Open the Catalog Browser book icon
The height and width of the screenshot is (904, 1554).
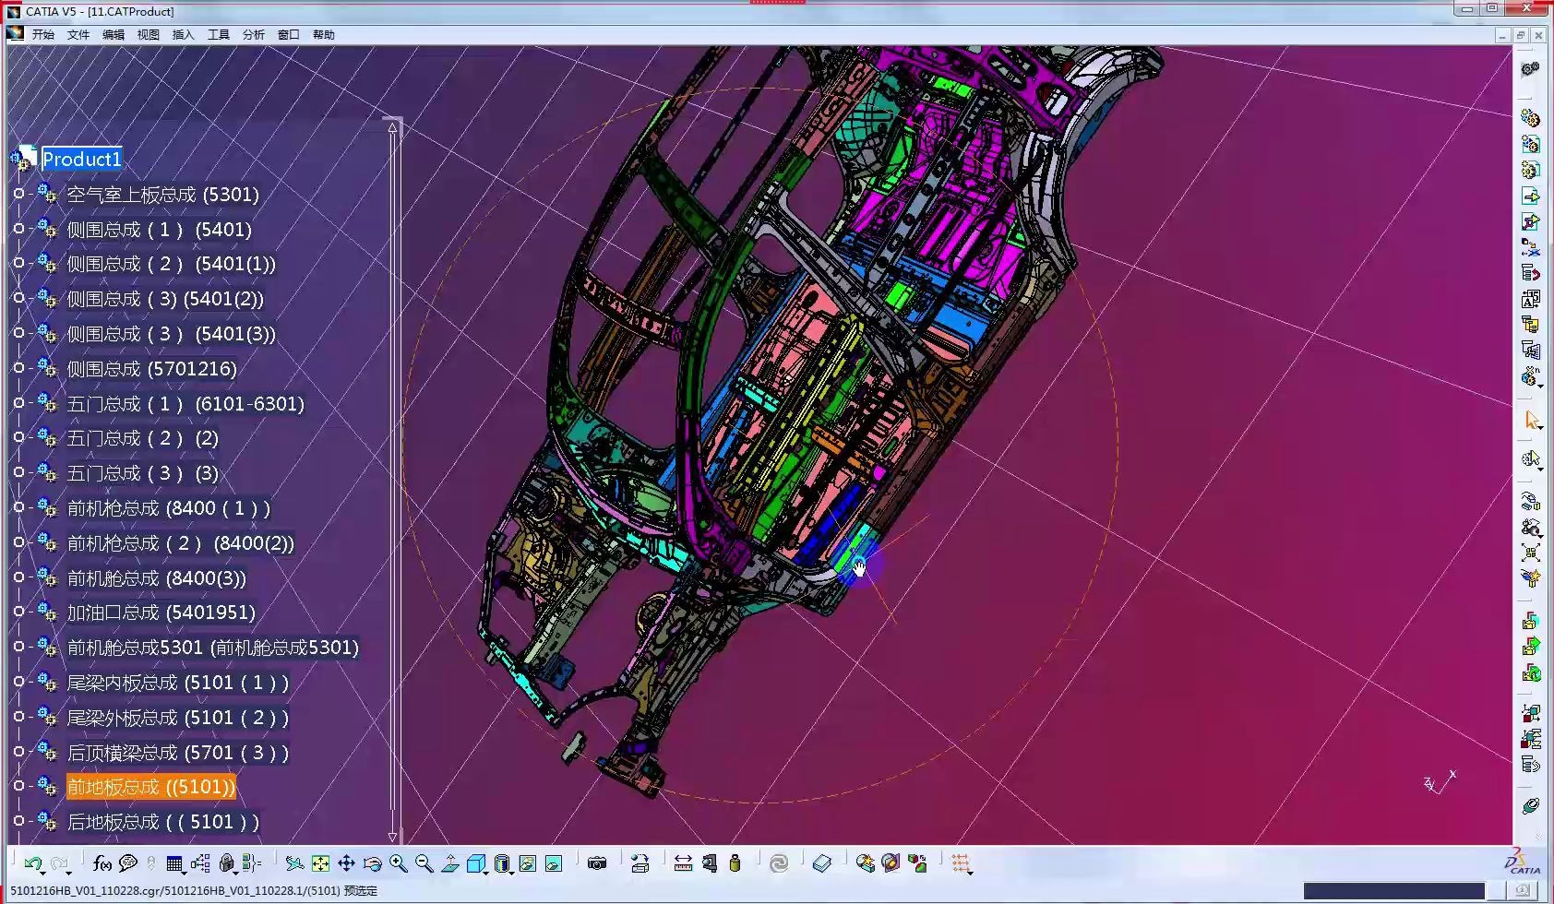[822, 863]
